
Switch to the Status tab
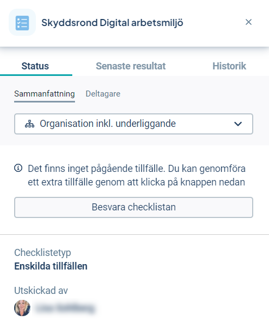(35, 66)
